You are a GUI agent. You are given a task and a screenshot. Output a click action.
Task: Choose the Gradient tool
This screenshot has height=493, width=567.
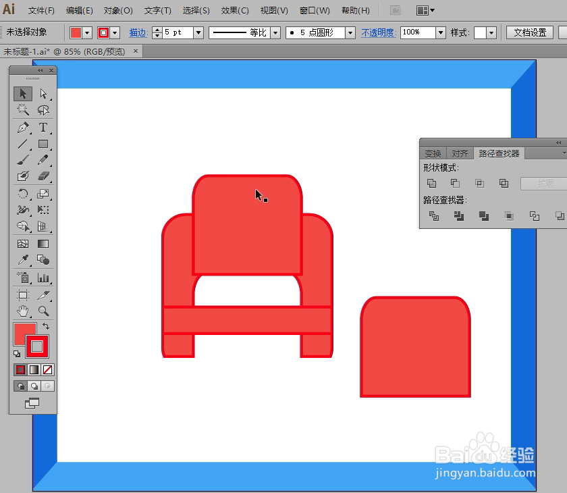pos(43,244)
